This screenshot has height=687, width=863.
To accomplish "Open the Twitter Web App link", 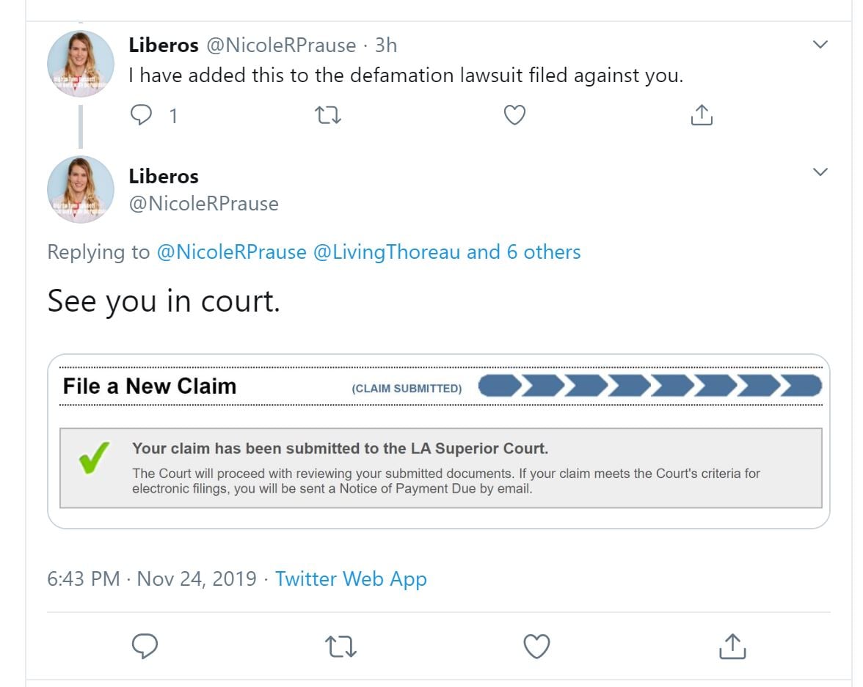I will tap(351, 578).
